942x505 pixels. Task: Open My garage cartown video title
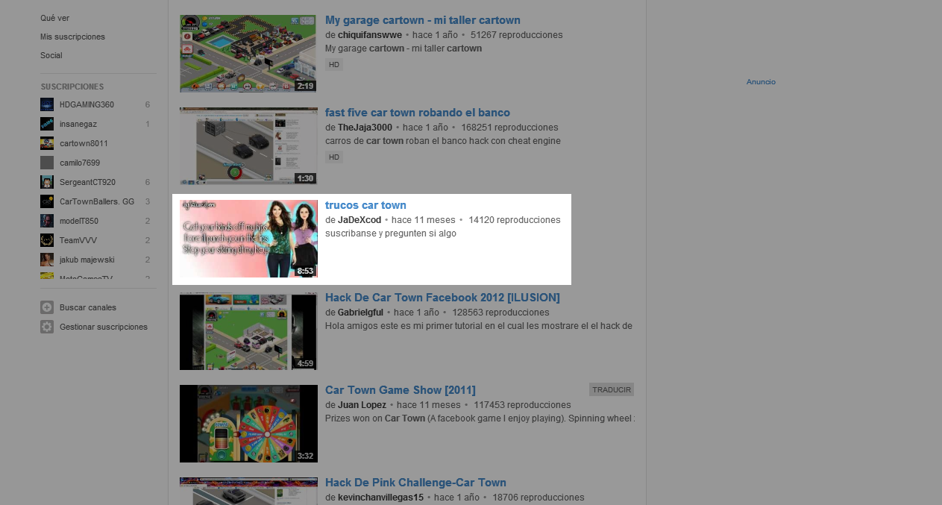(423, 20)
